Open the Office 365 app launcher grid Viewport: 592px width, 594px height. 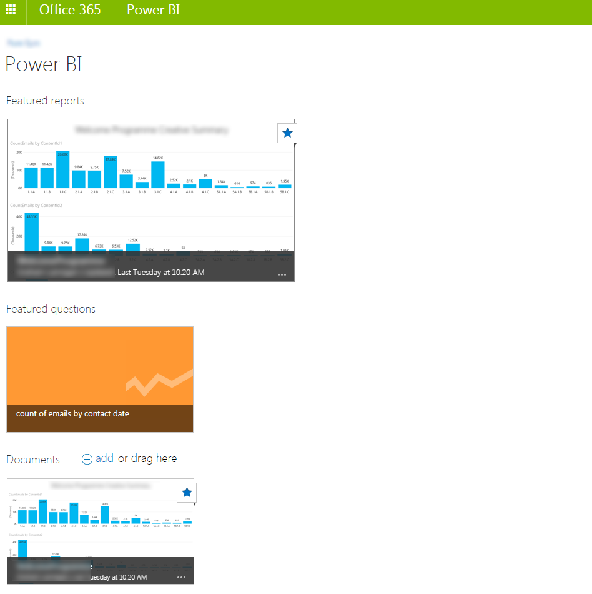11,10
